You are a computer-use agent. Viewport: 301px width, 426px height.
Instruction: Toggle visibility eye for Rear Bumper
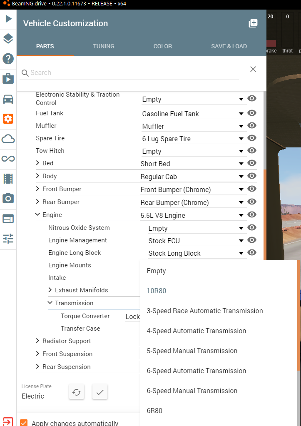(x=252, y=202)
